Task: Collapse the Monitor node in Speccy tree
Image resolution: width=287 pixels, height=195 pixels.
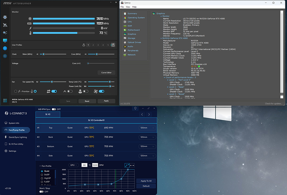Action: (x=161, y=16)
